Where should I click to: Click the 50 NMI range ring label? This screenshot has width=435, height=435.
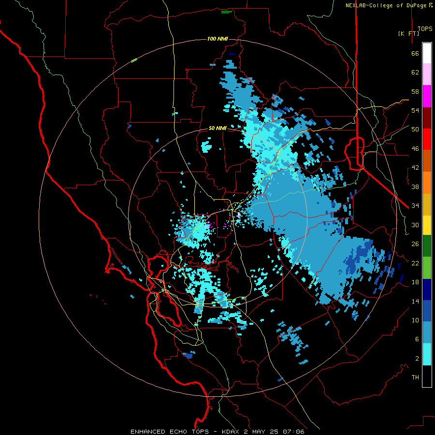217,128
